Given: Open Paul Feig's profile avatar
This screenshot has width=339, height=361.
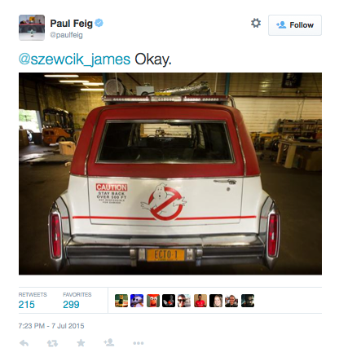Looking at the screenshot, I should click(x=32, y=28).
